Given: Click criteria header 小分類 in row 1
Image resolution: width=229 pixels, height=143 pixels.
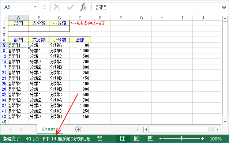Looking at the screenshot, I should 59,23.
